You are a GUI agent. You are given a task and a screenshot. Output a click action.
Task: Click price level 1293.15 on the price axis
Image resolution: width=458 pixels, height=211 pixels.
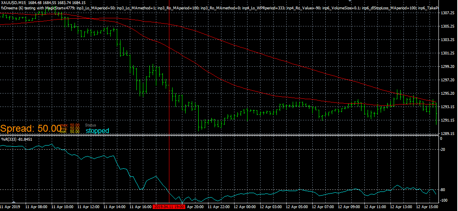(447, 107)
